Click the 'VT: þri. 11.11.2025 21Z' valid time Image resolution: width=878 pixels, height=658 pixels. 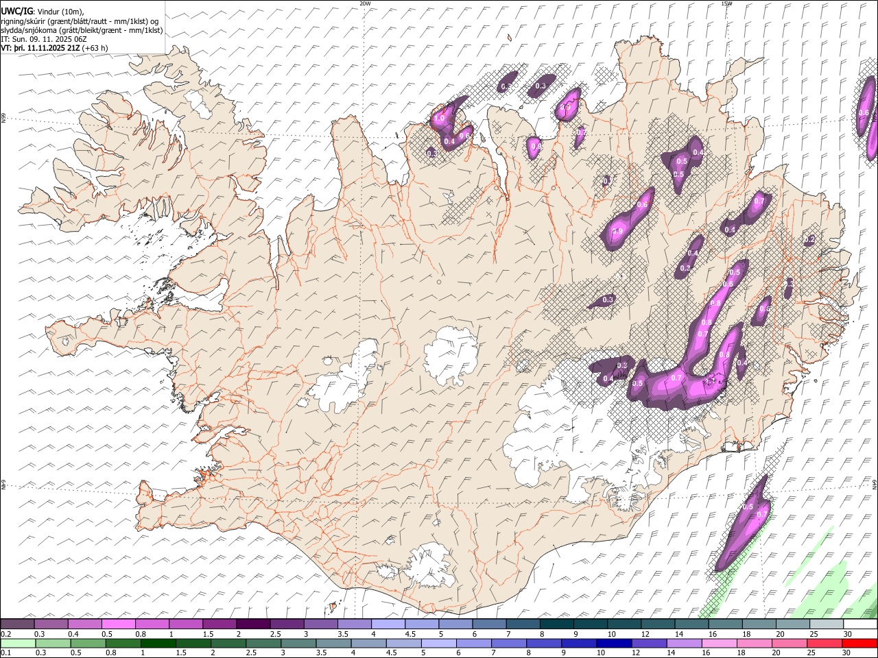click(x=40, y=48)
